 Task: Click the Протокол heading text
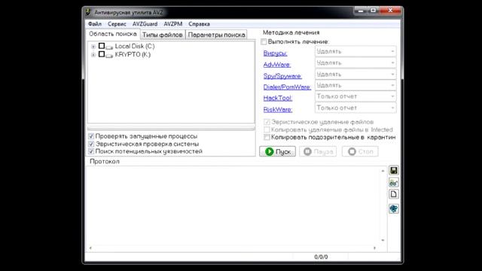(105, 161)
